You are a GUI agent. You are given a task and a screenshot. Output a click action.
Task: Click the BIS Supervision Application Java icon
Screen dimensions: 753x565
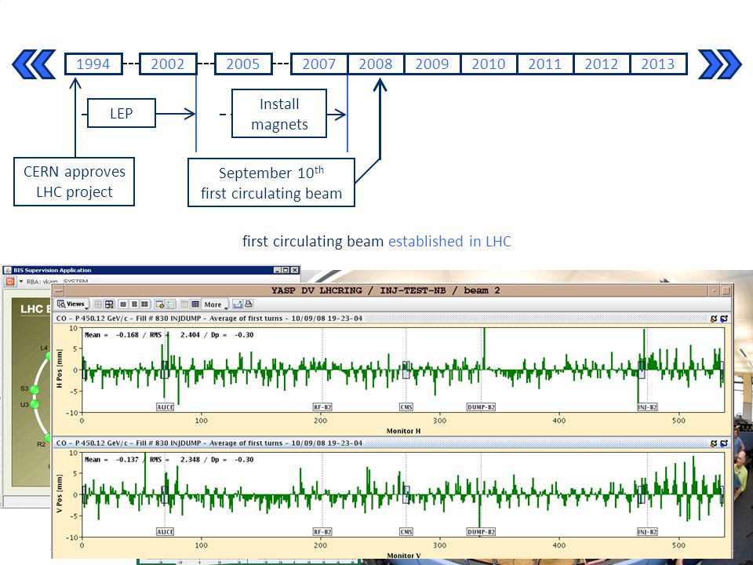(x=8, y=270)
